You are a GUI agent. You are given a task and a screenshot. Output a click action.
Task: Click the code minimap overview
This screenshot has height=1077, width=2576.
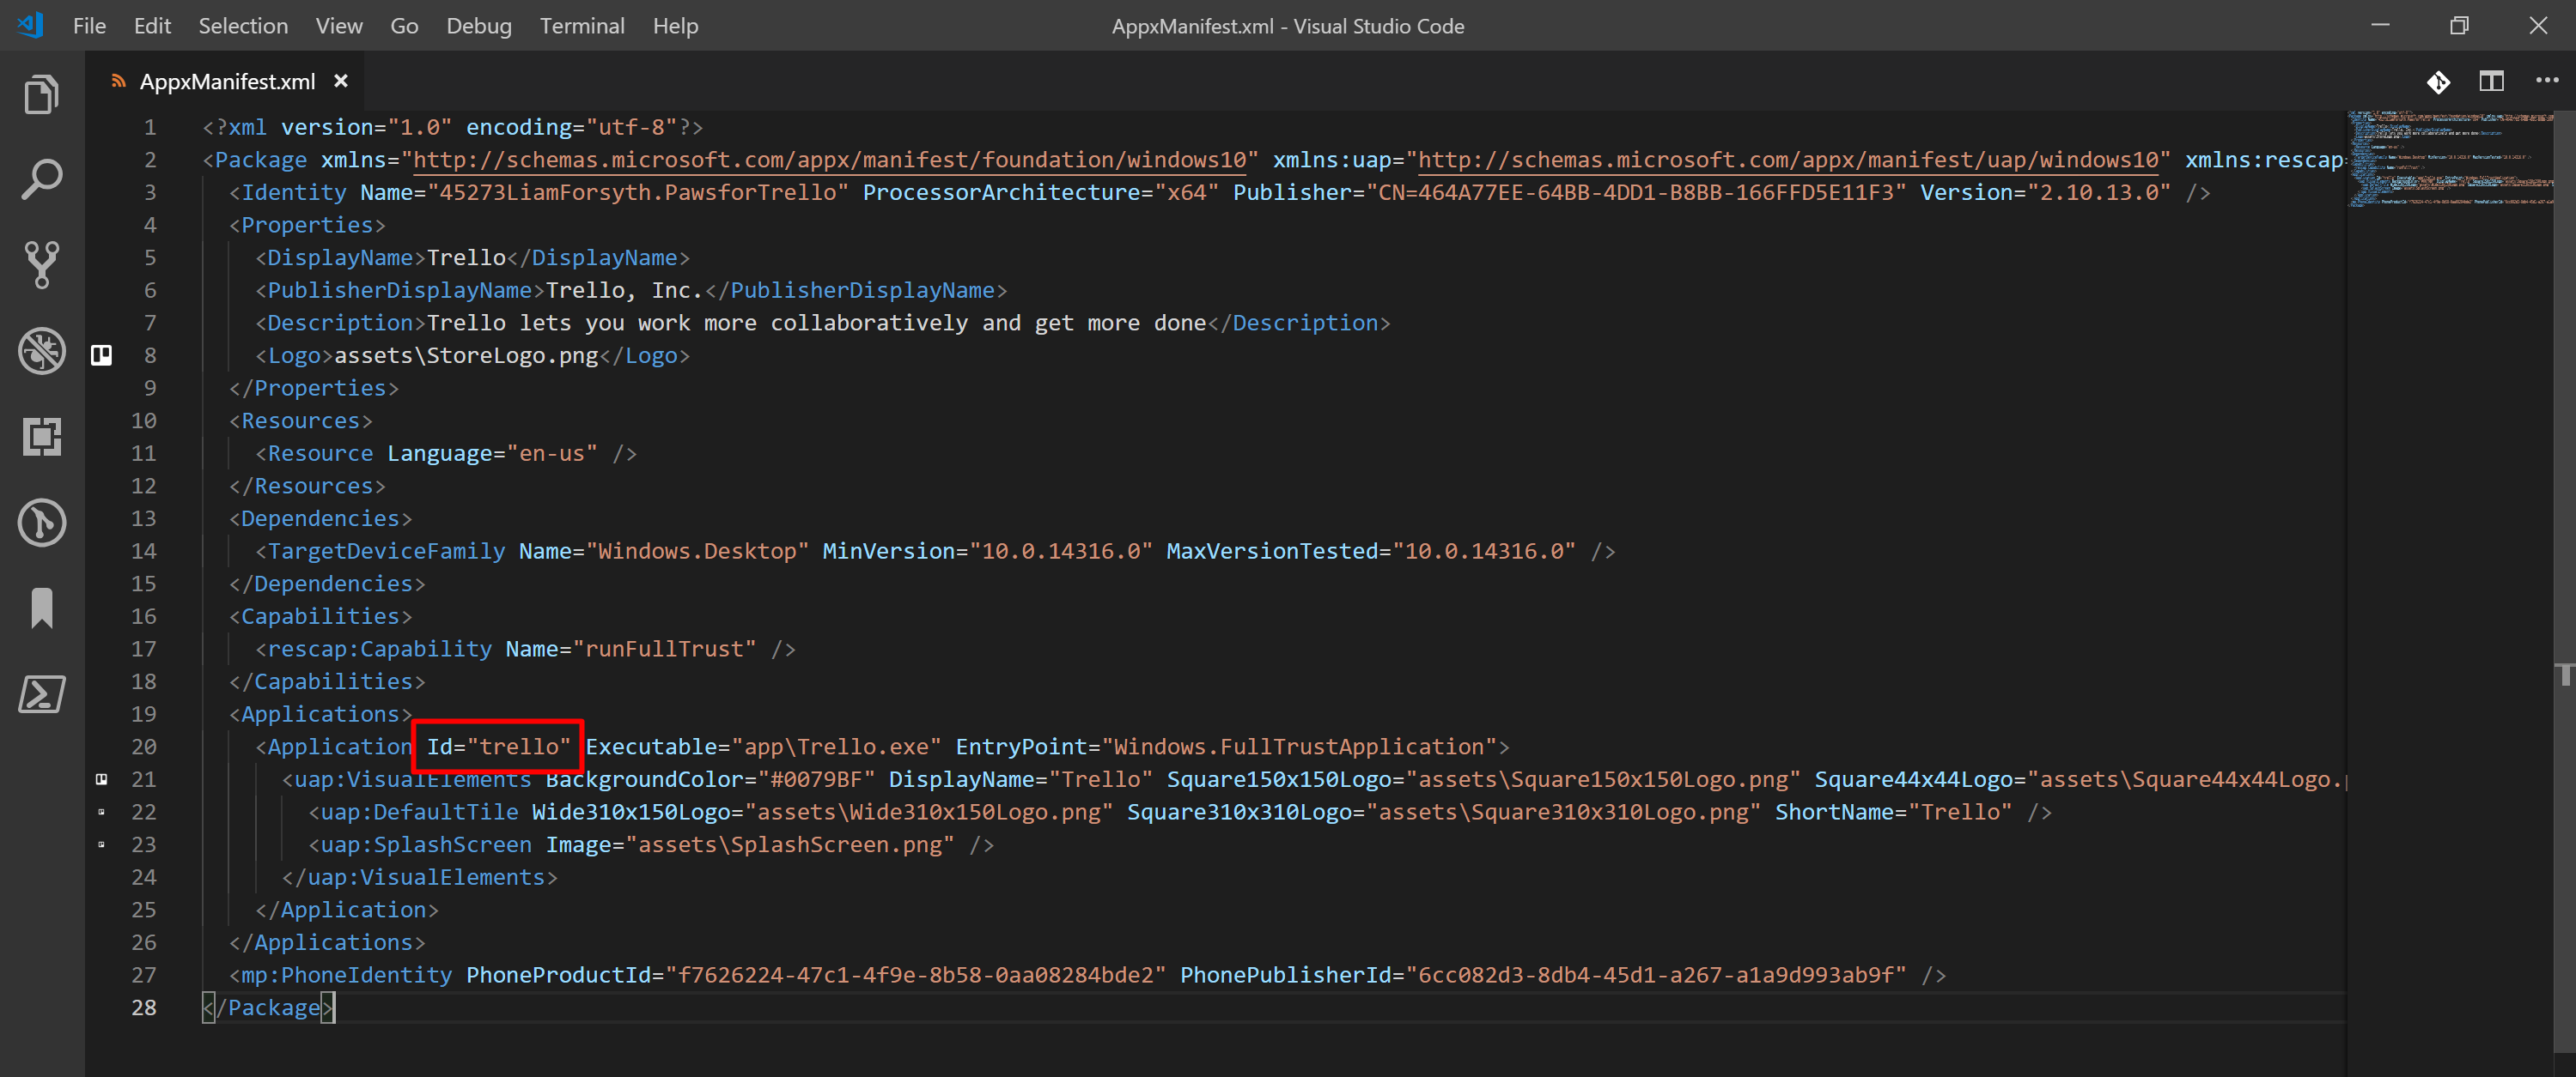(x=2450, y=160)
